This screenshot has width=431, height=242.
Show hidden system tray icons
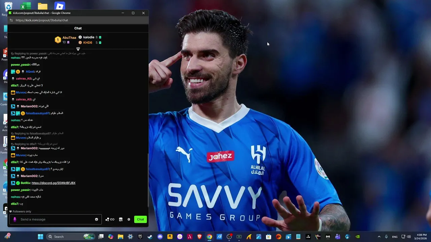(379, 237)
